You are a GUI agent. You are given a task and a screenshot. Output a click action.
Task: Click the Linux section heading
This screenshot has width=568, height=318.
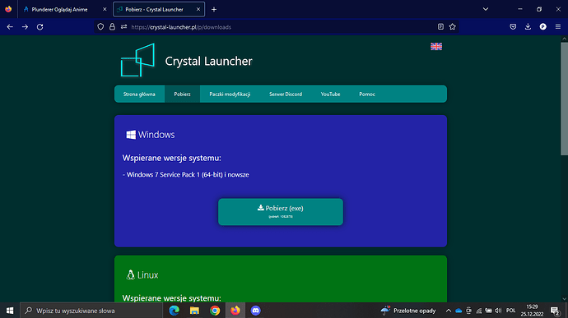(142, 275)
